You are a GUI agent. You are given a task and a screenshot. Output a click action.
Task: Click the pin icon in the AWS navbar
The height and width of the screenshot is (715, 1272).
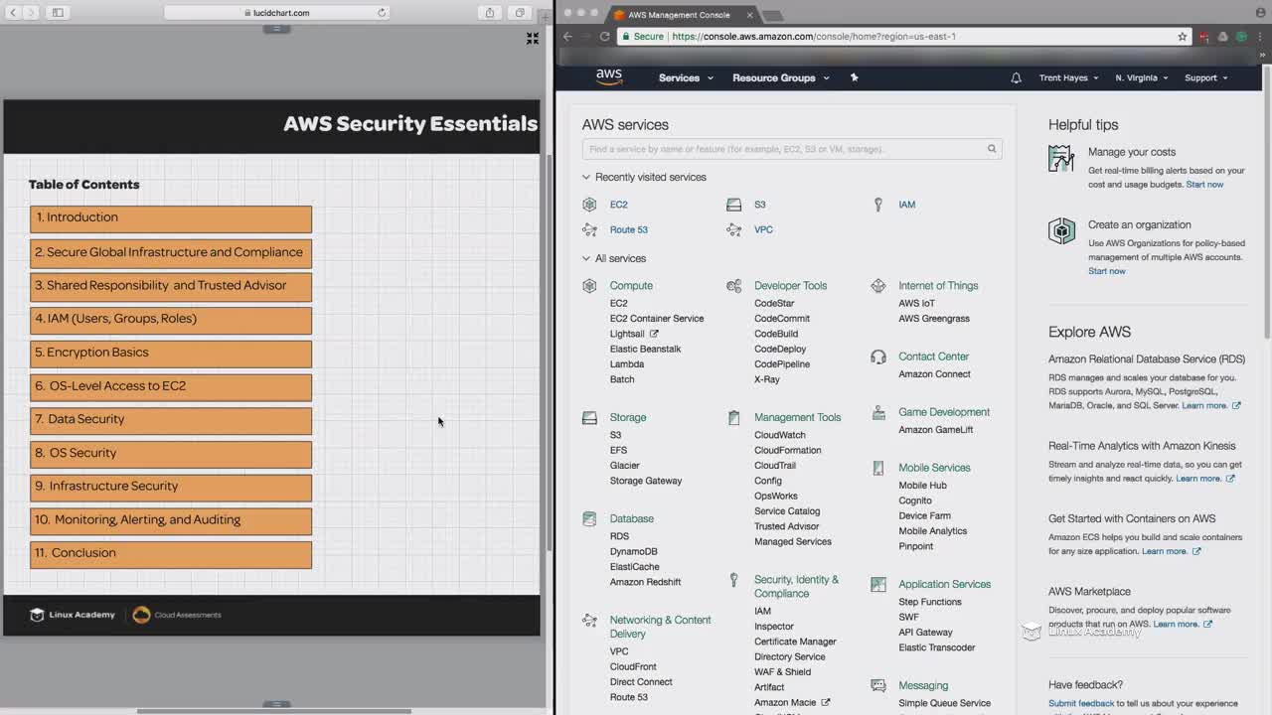[854, 77]
